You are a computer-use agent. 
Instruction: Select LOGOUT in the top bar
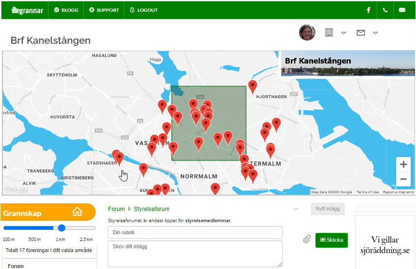144,10
